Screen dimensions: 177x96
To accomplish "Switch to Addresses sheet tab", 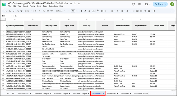I will pyautogui.click(x=111, y=94).
